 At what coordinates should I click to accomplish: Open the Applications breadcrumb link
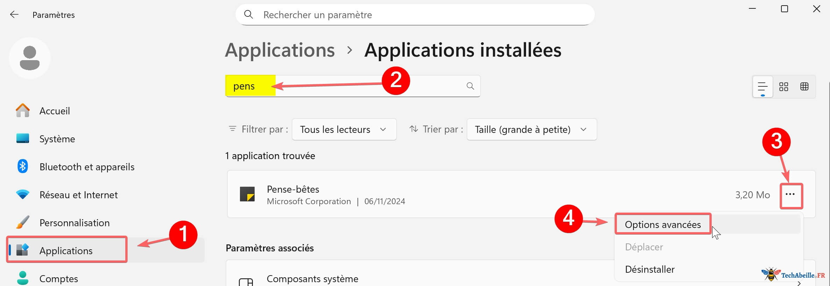point(279,50)
